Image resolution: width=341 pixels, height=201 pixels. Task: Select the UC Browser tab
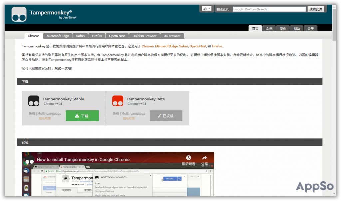pos(172,36)
